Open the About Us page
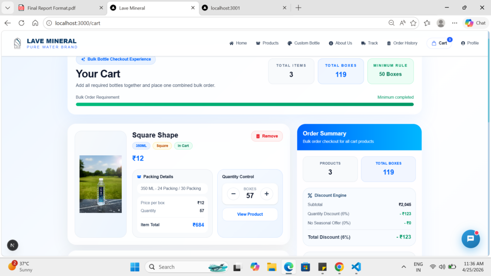 (x=340, y=43)
